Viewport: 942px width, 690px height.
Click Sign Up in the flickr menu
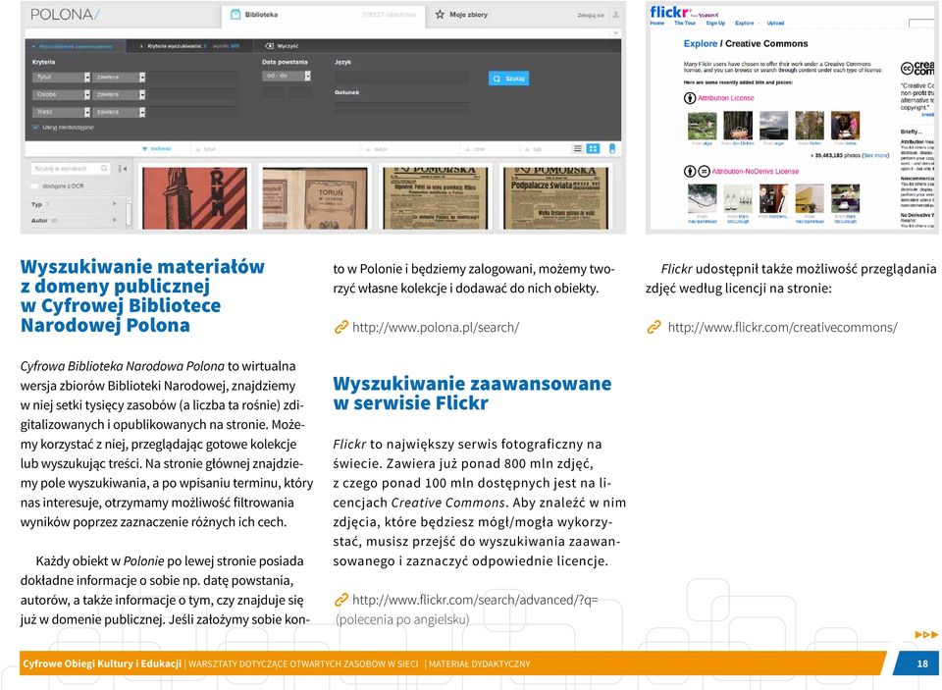click(x=715, y=23)
